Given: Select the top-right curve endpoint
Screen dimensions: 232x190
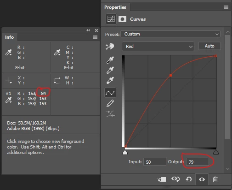Looking at the screenshot, I should pyautogui.click(x=215, y=56).
